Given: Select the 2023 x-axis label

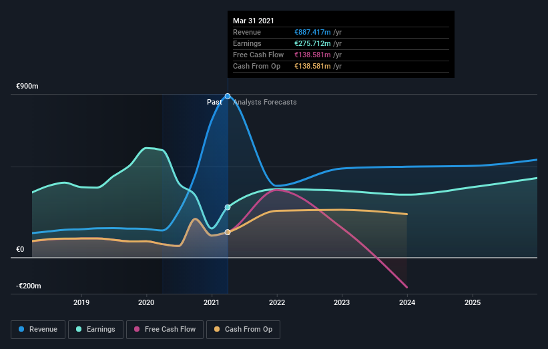Looking at the screenshot, I should click(342, 302).
